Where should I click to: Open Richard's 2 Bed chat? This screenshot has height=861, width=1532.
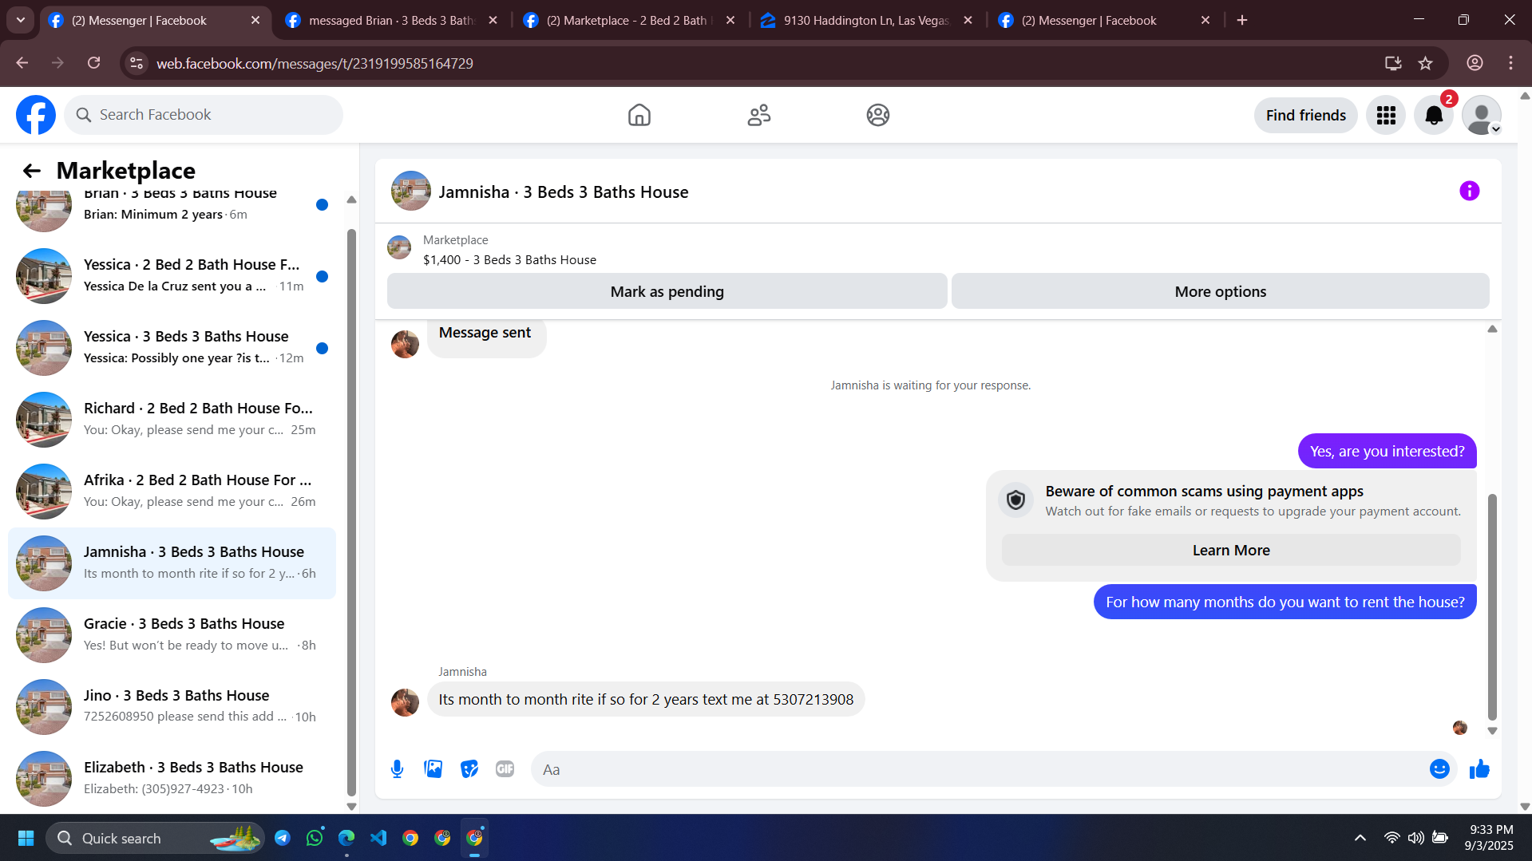pos(172,420)
